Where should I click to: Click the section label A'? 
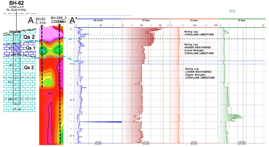pyautogui.click(x=73, y=20)
